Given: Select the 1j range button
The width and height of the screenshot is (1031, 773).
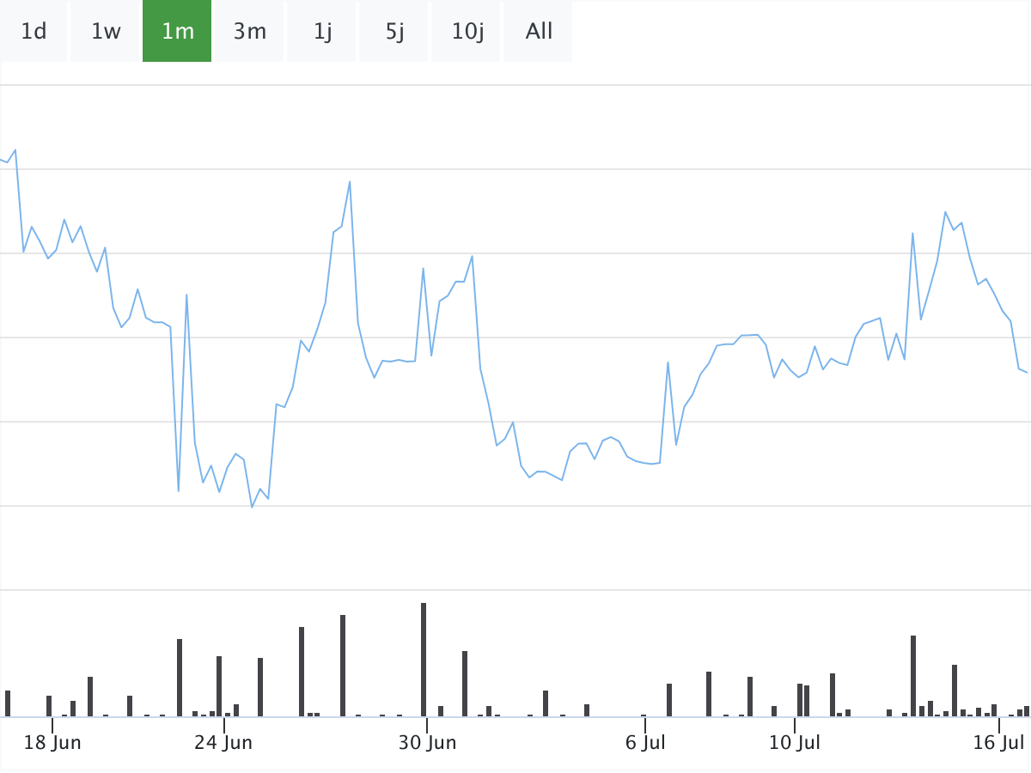Looking at the screenshot, I should click(x=322, y=32).
